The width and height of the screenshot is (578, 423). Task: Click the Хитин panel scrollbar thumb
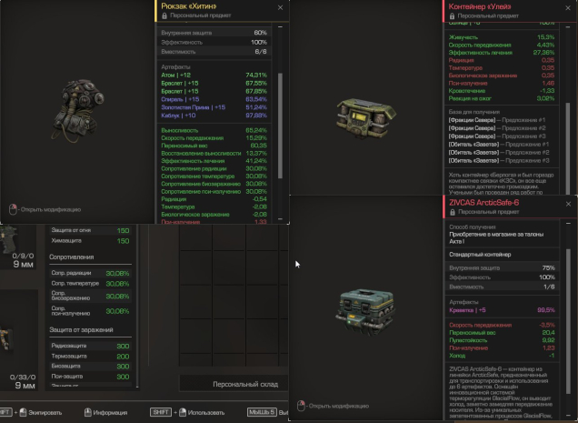click(280, 126)
